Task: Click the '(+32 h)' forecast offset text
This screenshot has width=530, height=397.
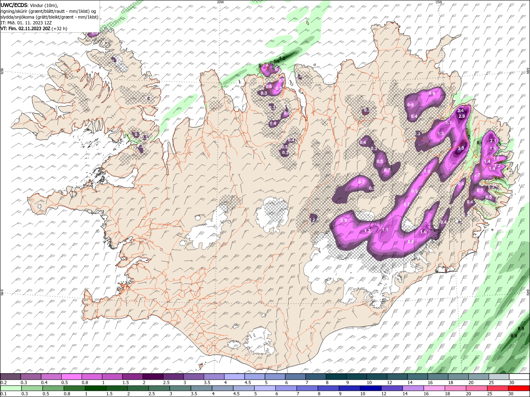Action: 60,29
